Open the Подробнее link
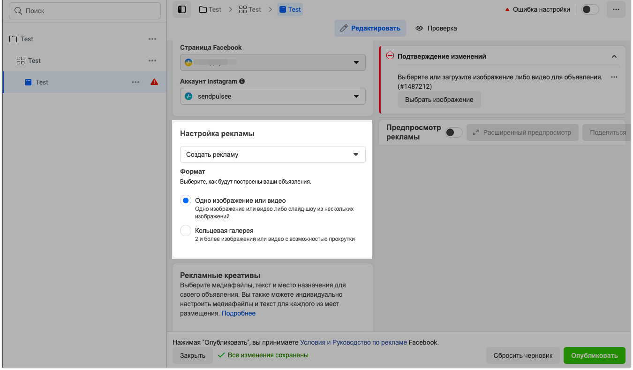Viewport: 633px width, 370px height. (x=239, y=313)
